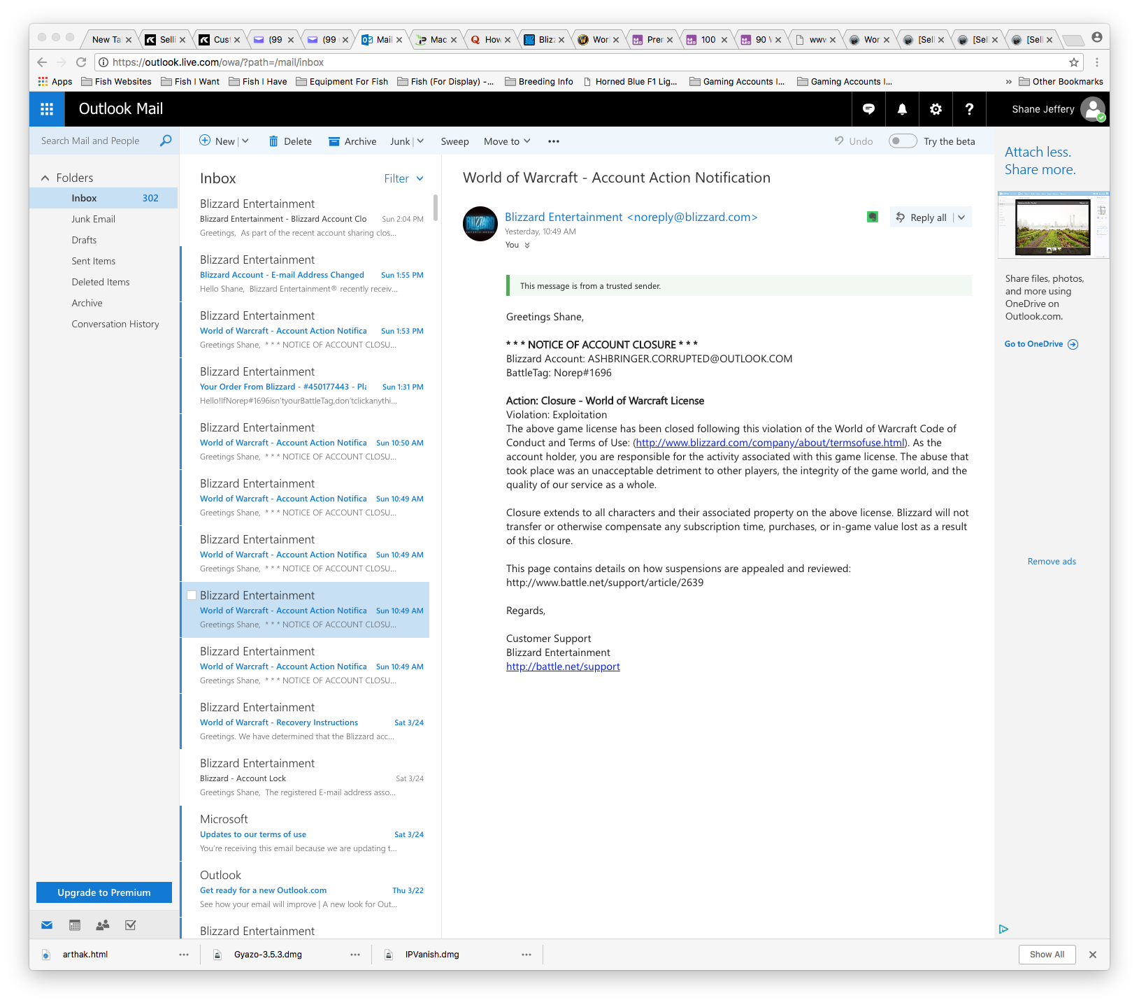Open the New message dropdown arrow
The height and width of the screenshot is (1005, 1139).
click(245, 141)
